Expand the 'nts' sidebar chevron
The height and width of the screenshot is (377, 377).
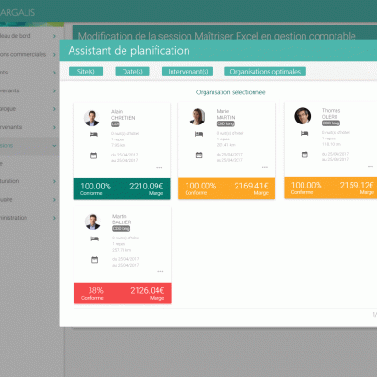[x=54, y=73]
